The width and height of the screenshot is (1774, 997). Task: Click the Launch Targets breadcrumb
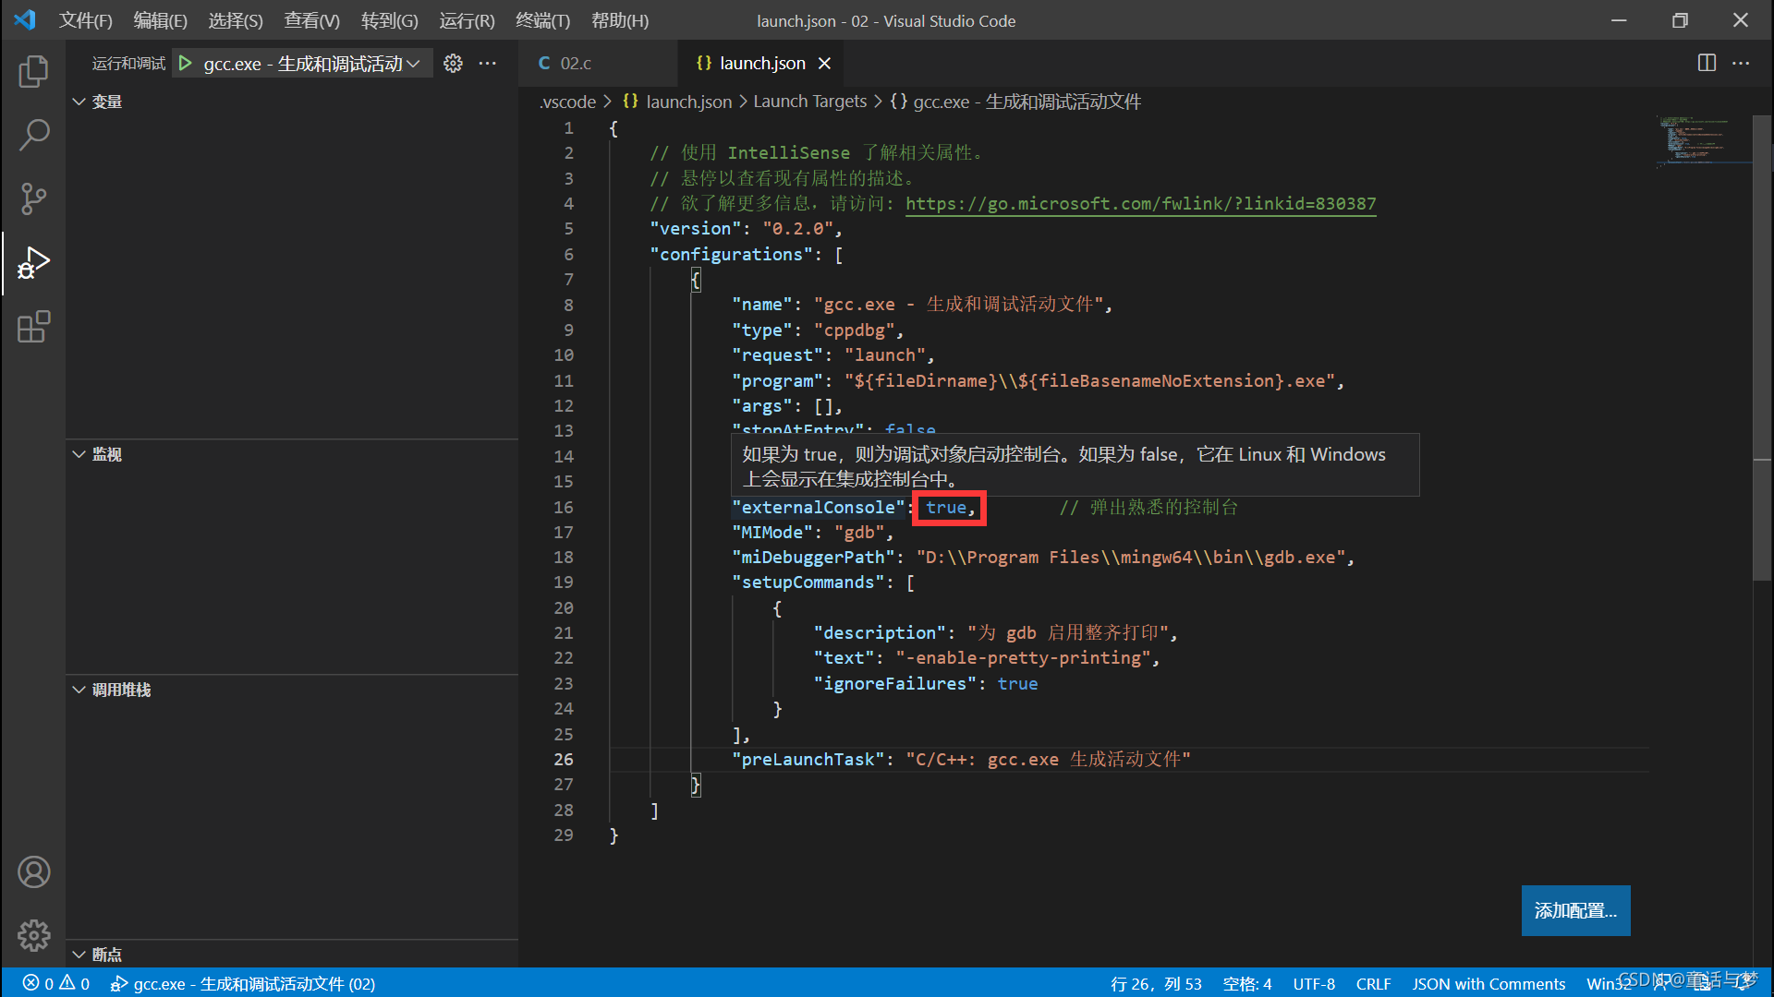pos(809,102)
